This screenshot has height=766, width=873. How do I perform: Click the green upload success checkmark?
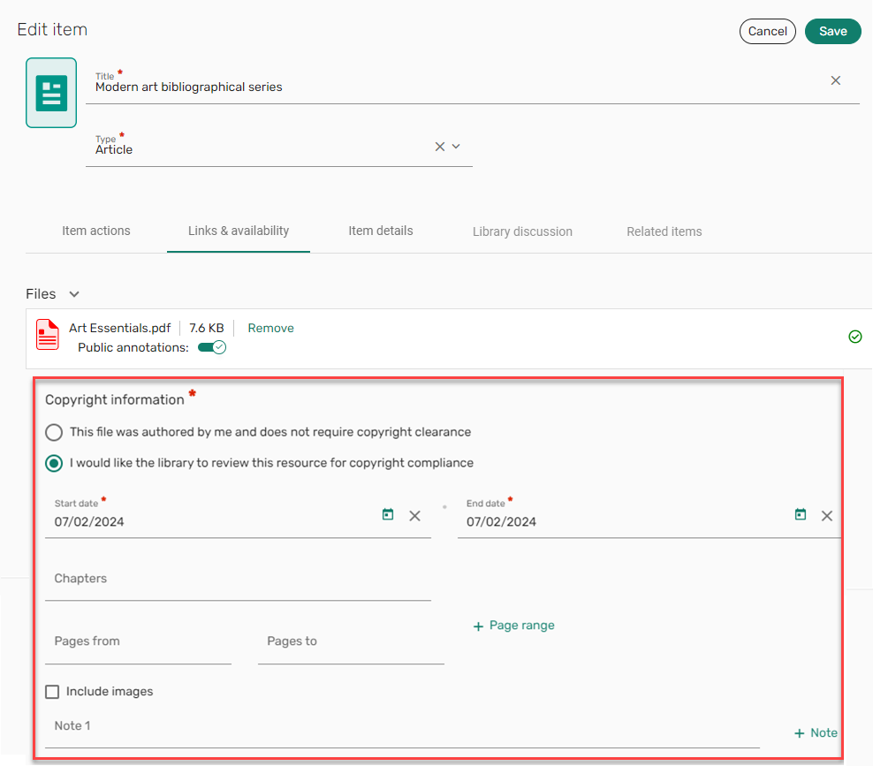pos(855,337)
